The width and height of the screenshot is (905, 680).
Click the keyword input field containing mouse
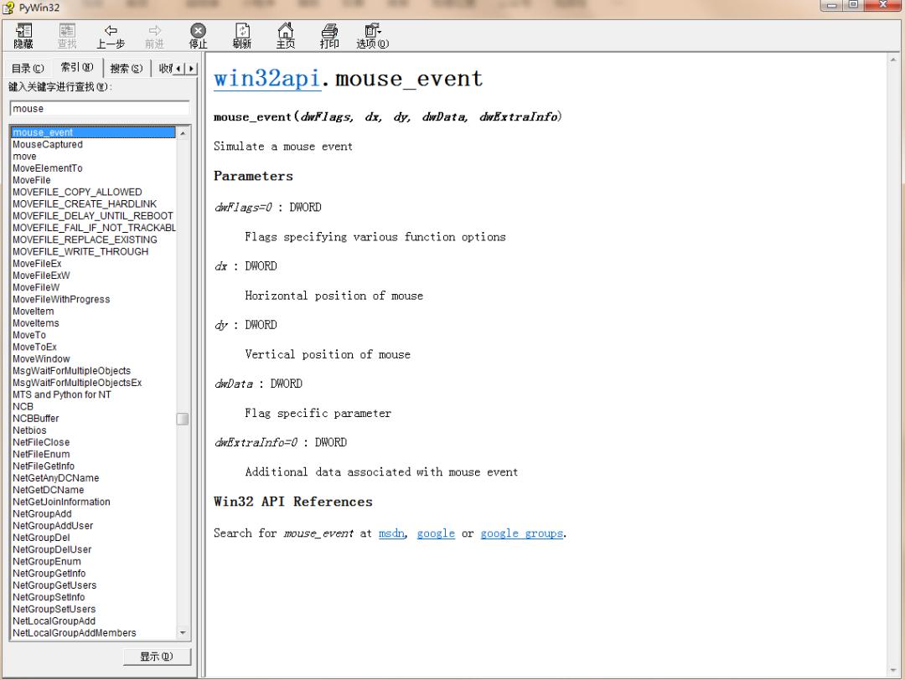[x=99, y=109]
